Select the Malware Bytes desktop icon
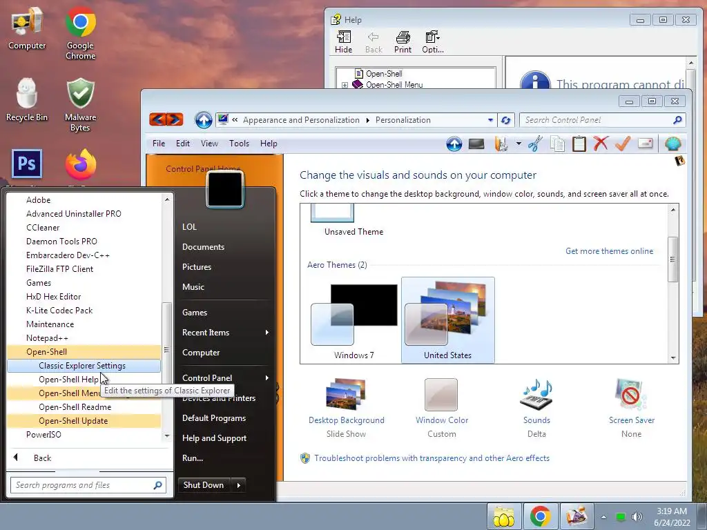The image size is (707, 530). pos(80,105)
